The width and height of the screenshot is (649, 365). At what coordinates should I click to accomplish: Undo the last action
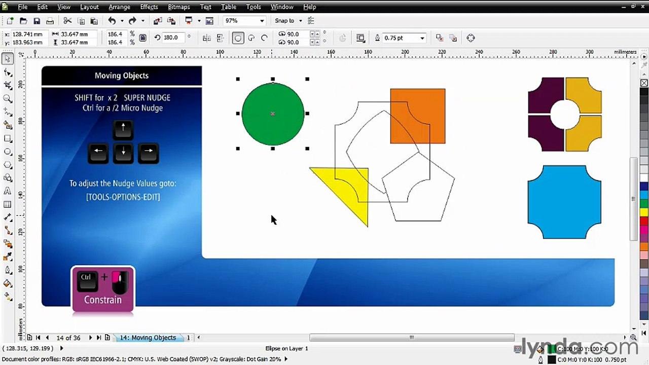(112, 21)
